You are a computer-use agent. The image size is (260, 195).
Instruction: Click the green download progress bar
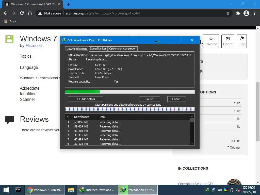tap(130, 91)
